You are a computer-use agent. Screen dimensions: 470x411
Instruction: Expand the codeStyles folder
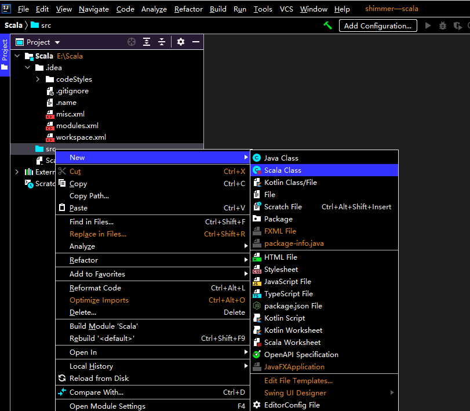[38, 79]
